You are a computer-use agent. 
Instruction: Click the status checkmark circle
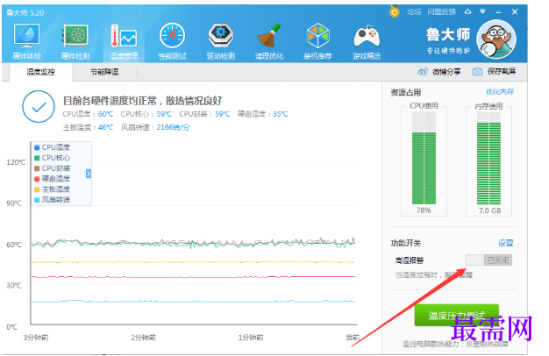(x=39, y=106)
